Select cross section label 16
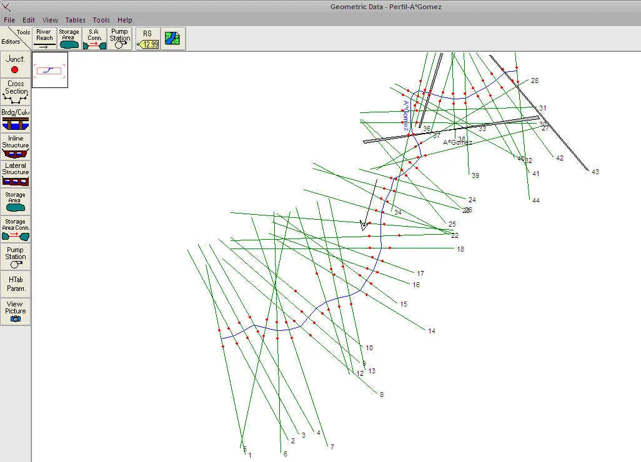 coord(416,285)
